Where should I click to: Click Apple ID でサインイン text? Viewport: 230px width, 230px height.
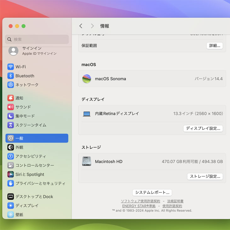pos(39,54)
